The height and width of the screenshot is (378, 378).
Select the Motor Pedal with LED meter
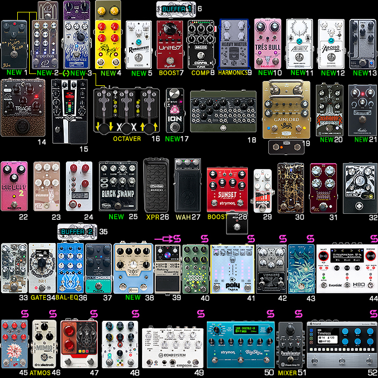pos(70,112)
